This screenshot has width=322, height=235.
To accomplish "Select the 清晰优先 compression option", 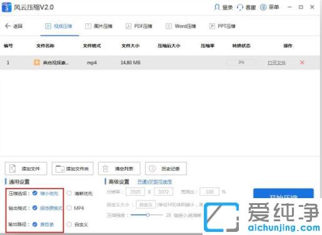I will (x=79, y=193).
